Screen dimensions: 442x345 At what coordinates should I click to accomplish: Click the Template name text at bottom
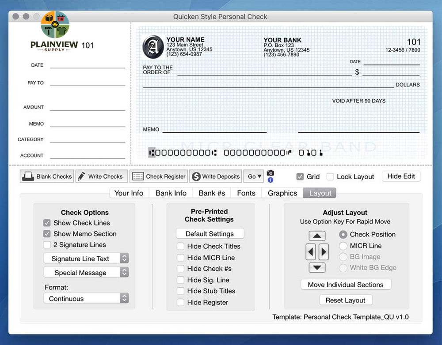coord(340,317)
